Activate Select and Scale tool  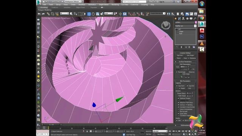(98, 14)
